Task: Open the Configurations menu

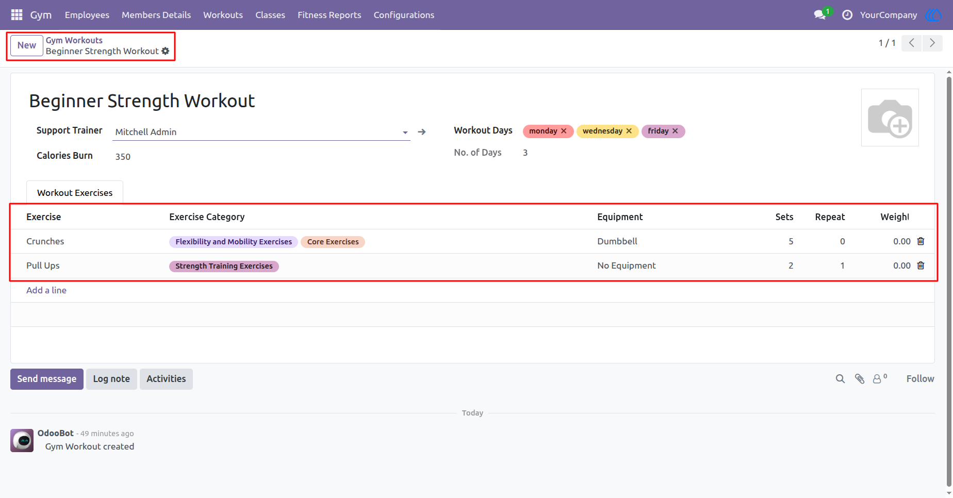Action: tap(404, 15)
